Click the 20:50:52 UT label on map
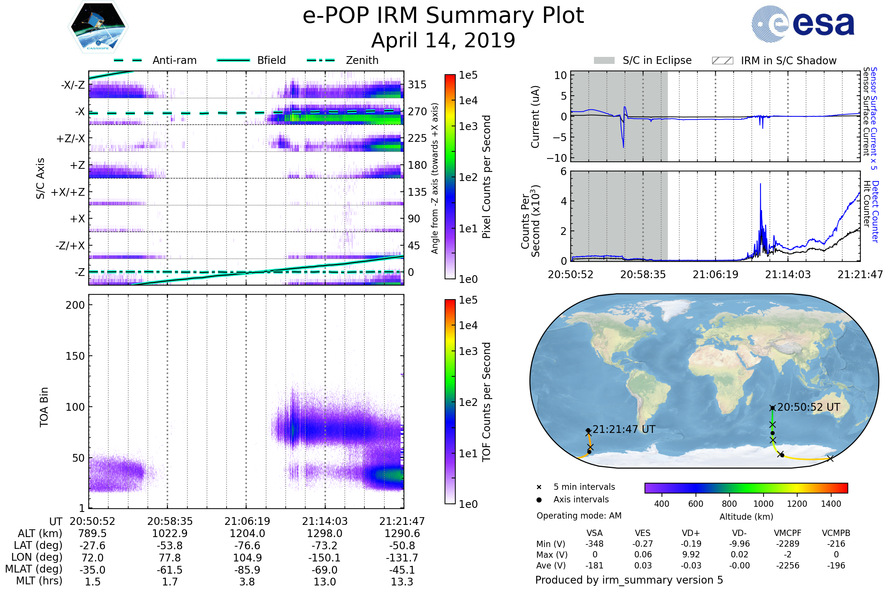Screen dimensions: 887x591 (809, 407)
